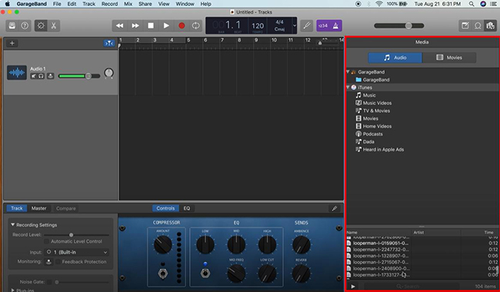This screenshot has height=292, width=500.
Task: Enable the Noise Gate checkbox
Action: tap(49, 282)
